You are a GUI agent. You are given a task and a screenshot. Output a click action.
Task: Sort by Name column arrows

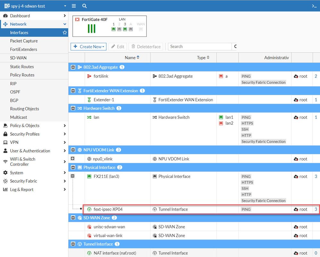click(x=138, y=58)
